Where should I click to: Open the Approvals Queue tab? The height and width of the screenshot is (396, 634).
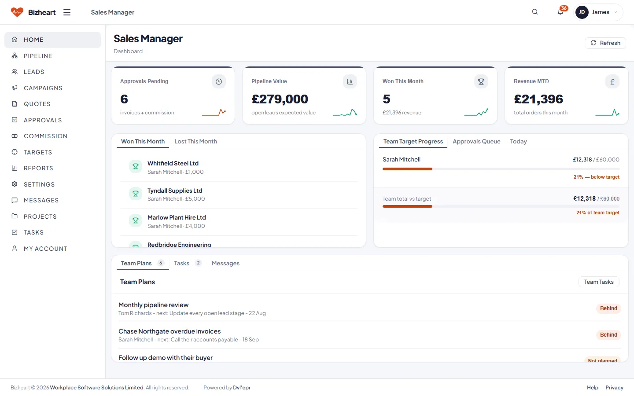pyautogui.click(x=476, y=141)
